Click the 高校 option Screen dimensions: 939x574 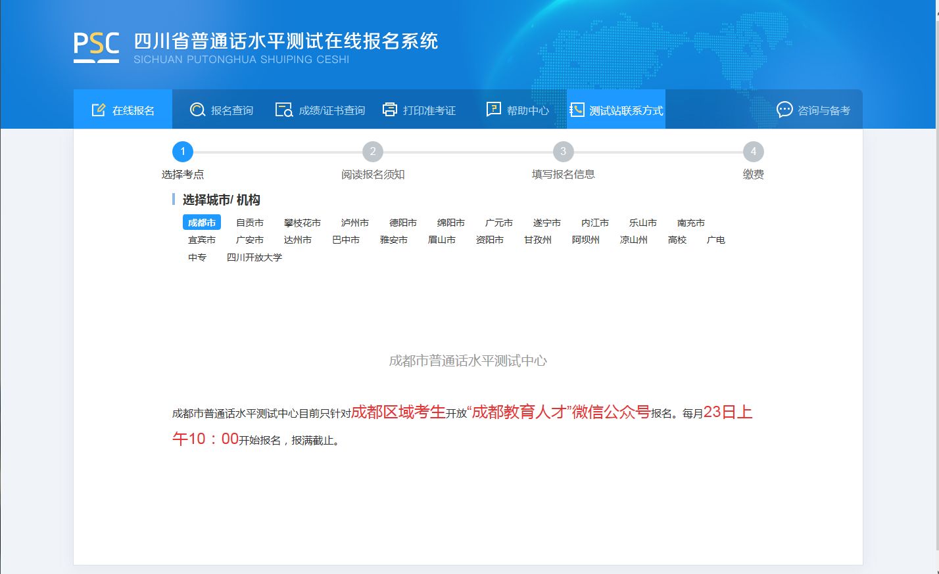[677, 240]
